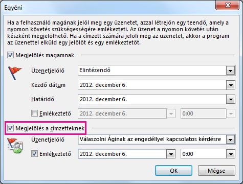Click the red flag icon beside Elintézendő
Screen dimensions: 243x184
[15, 73]
